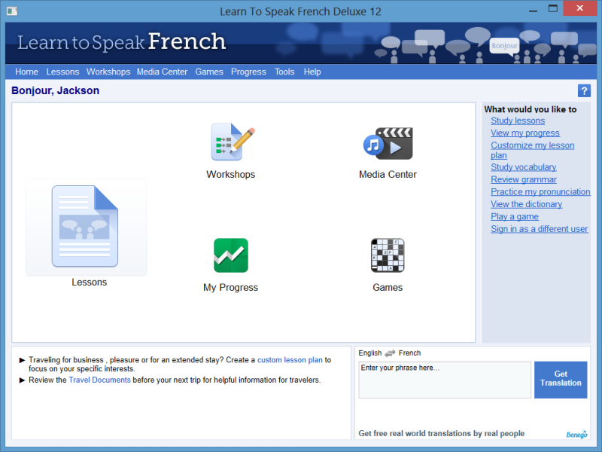The image size is (602, 452).
Task: Click the Games label under the crossword
Action: click(388, 288)
